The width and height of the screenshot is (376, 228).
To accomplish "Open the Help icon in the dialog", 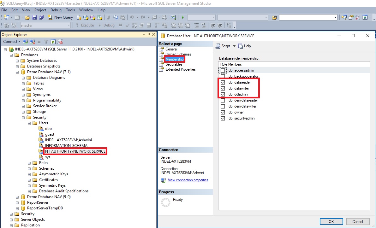I will coord(244,46).
